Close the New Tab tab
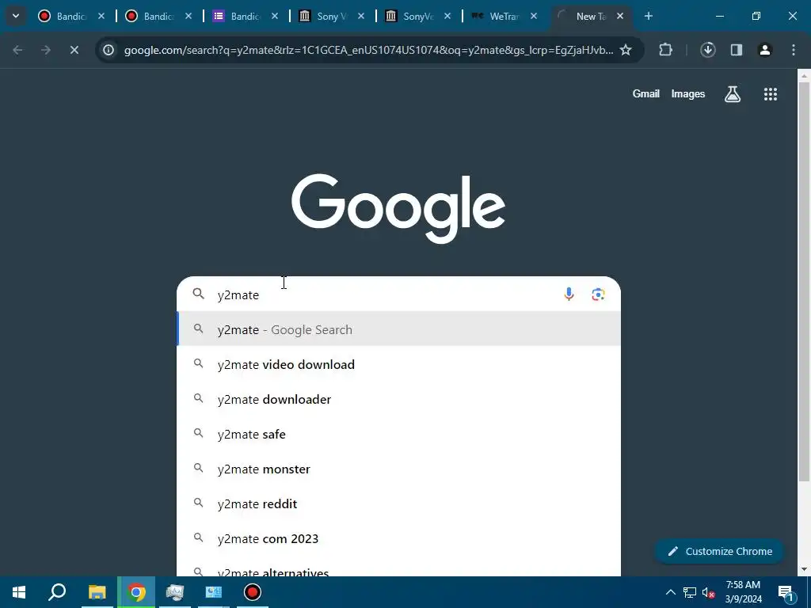This screenshot has width=811, height=608. point(620,17)
